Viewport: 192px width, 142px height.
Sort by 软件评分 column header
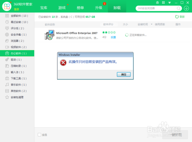click(x=108, y=24)
